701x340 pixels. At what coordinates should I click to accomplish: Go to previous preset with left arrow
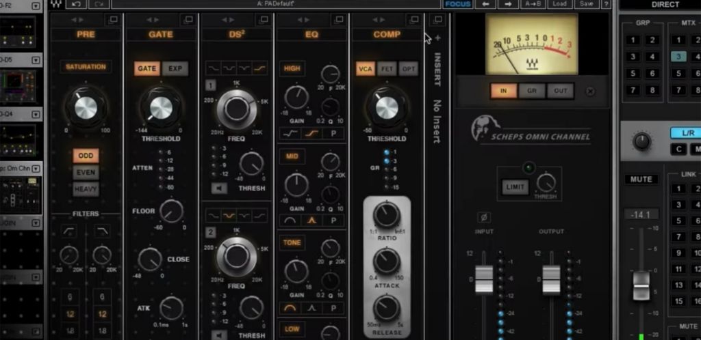485,4
